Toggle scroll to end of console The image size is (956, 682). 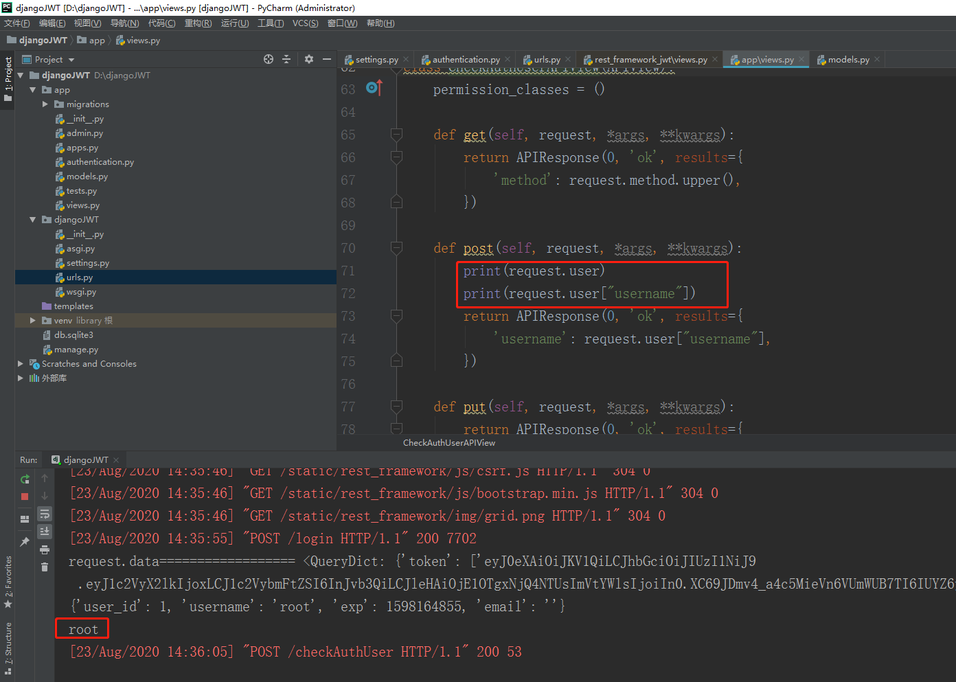click(45, 531)
